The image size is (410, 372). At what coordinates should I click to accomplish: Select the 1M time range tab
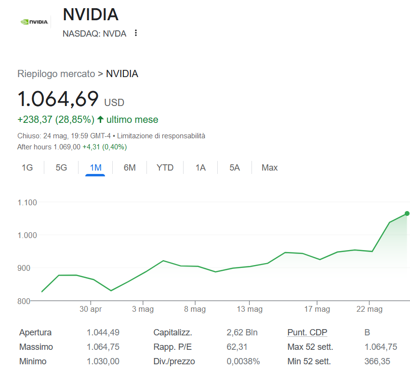95,168
